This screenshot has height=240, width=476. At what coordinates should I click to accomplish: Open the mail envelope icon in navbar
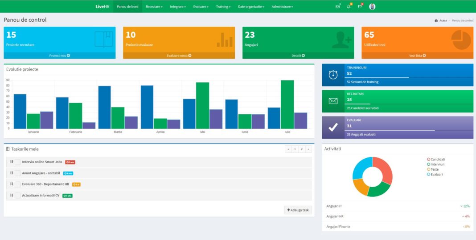(337, 7)
